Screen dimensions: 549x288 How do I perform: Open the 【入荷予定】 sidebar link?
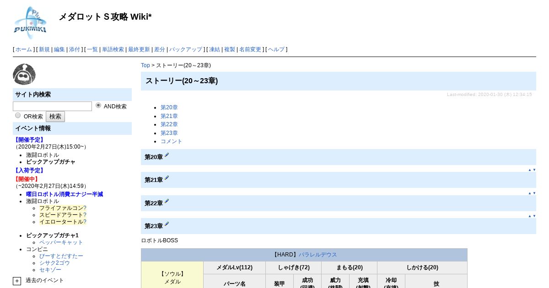(29, 171)
